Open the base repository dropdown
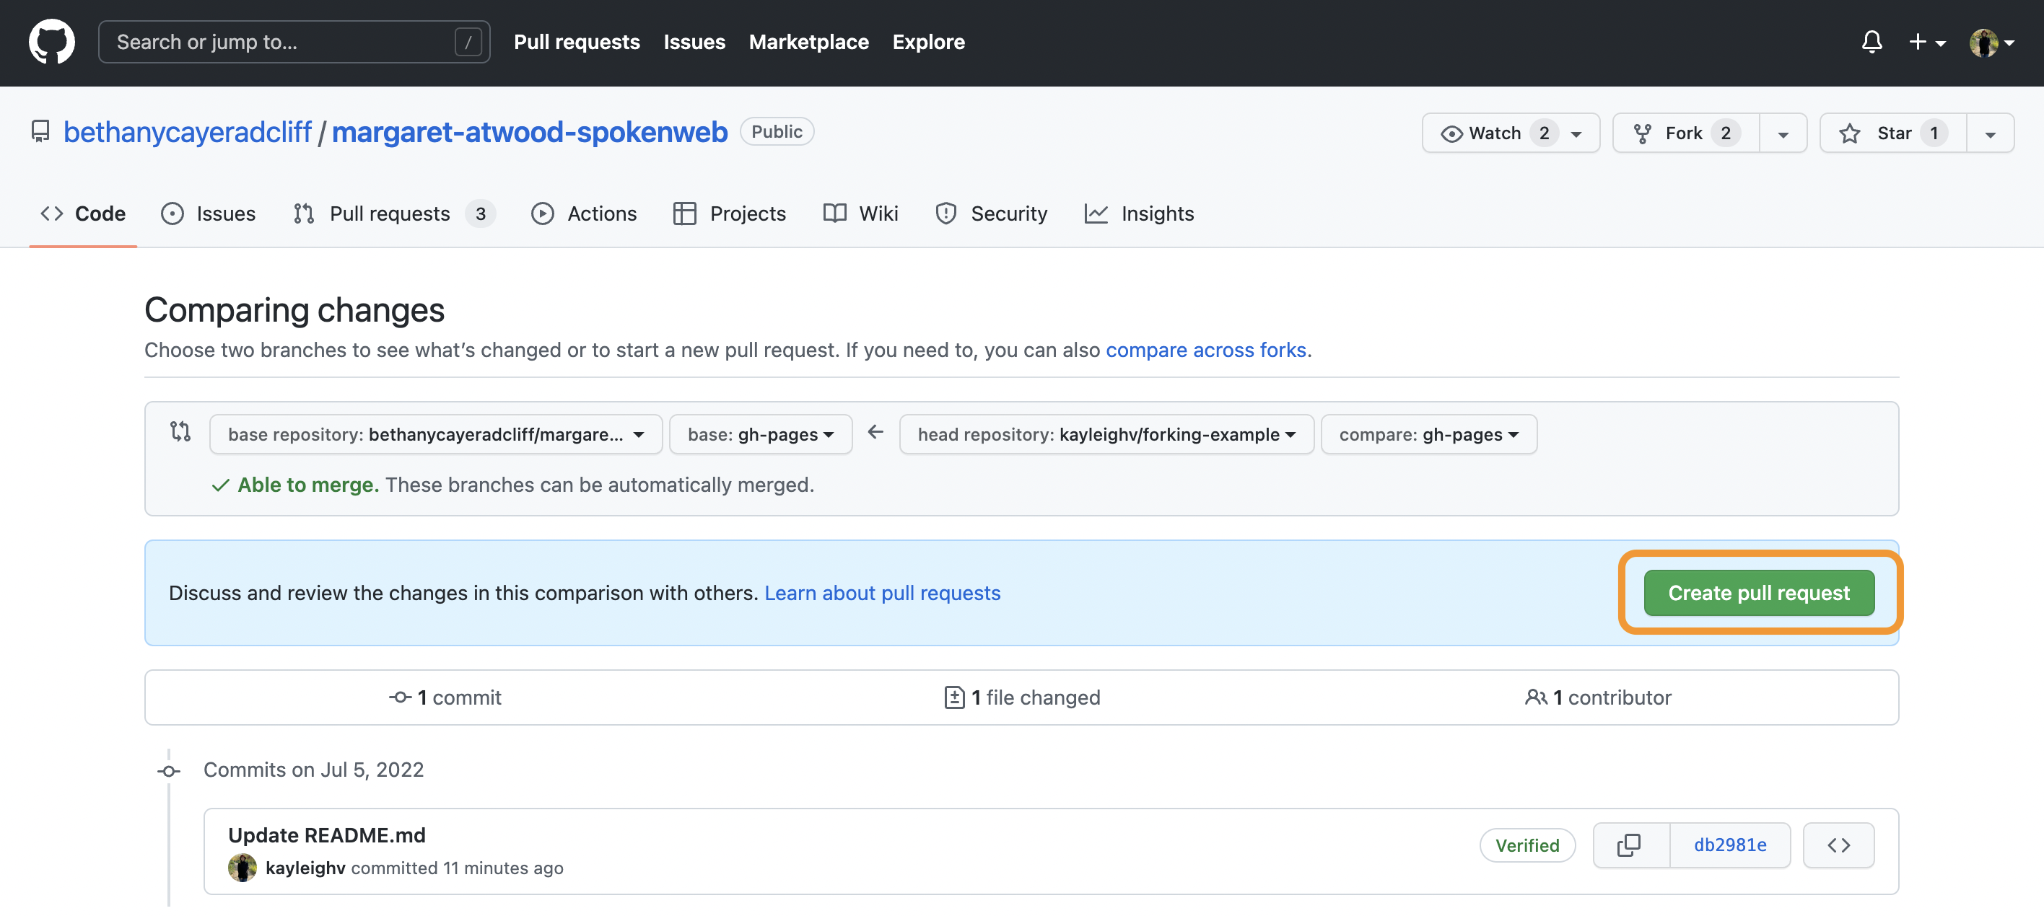2044x916 pixels. pos(436,435)
